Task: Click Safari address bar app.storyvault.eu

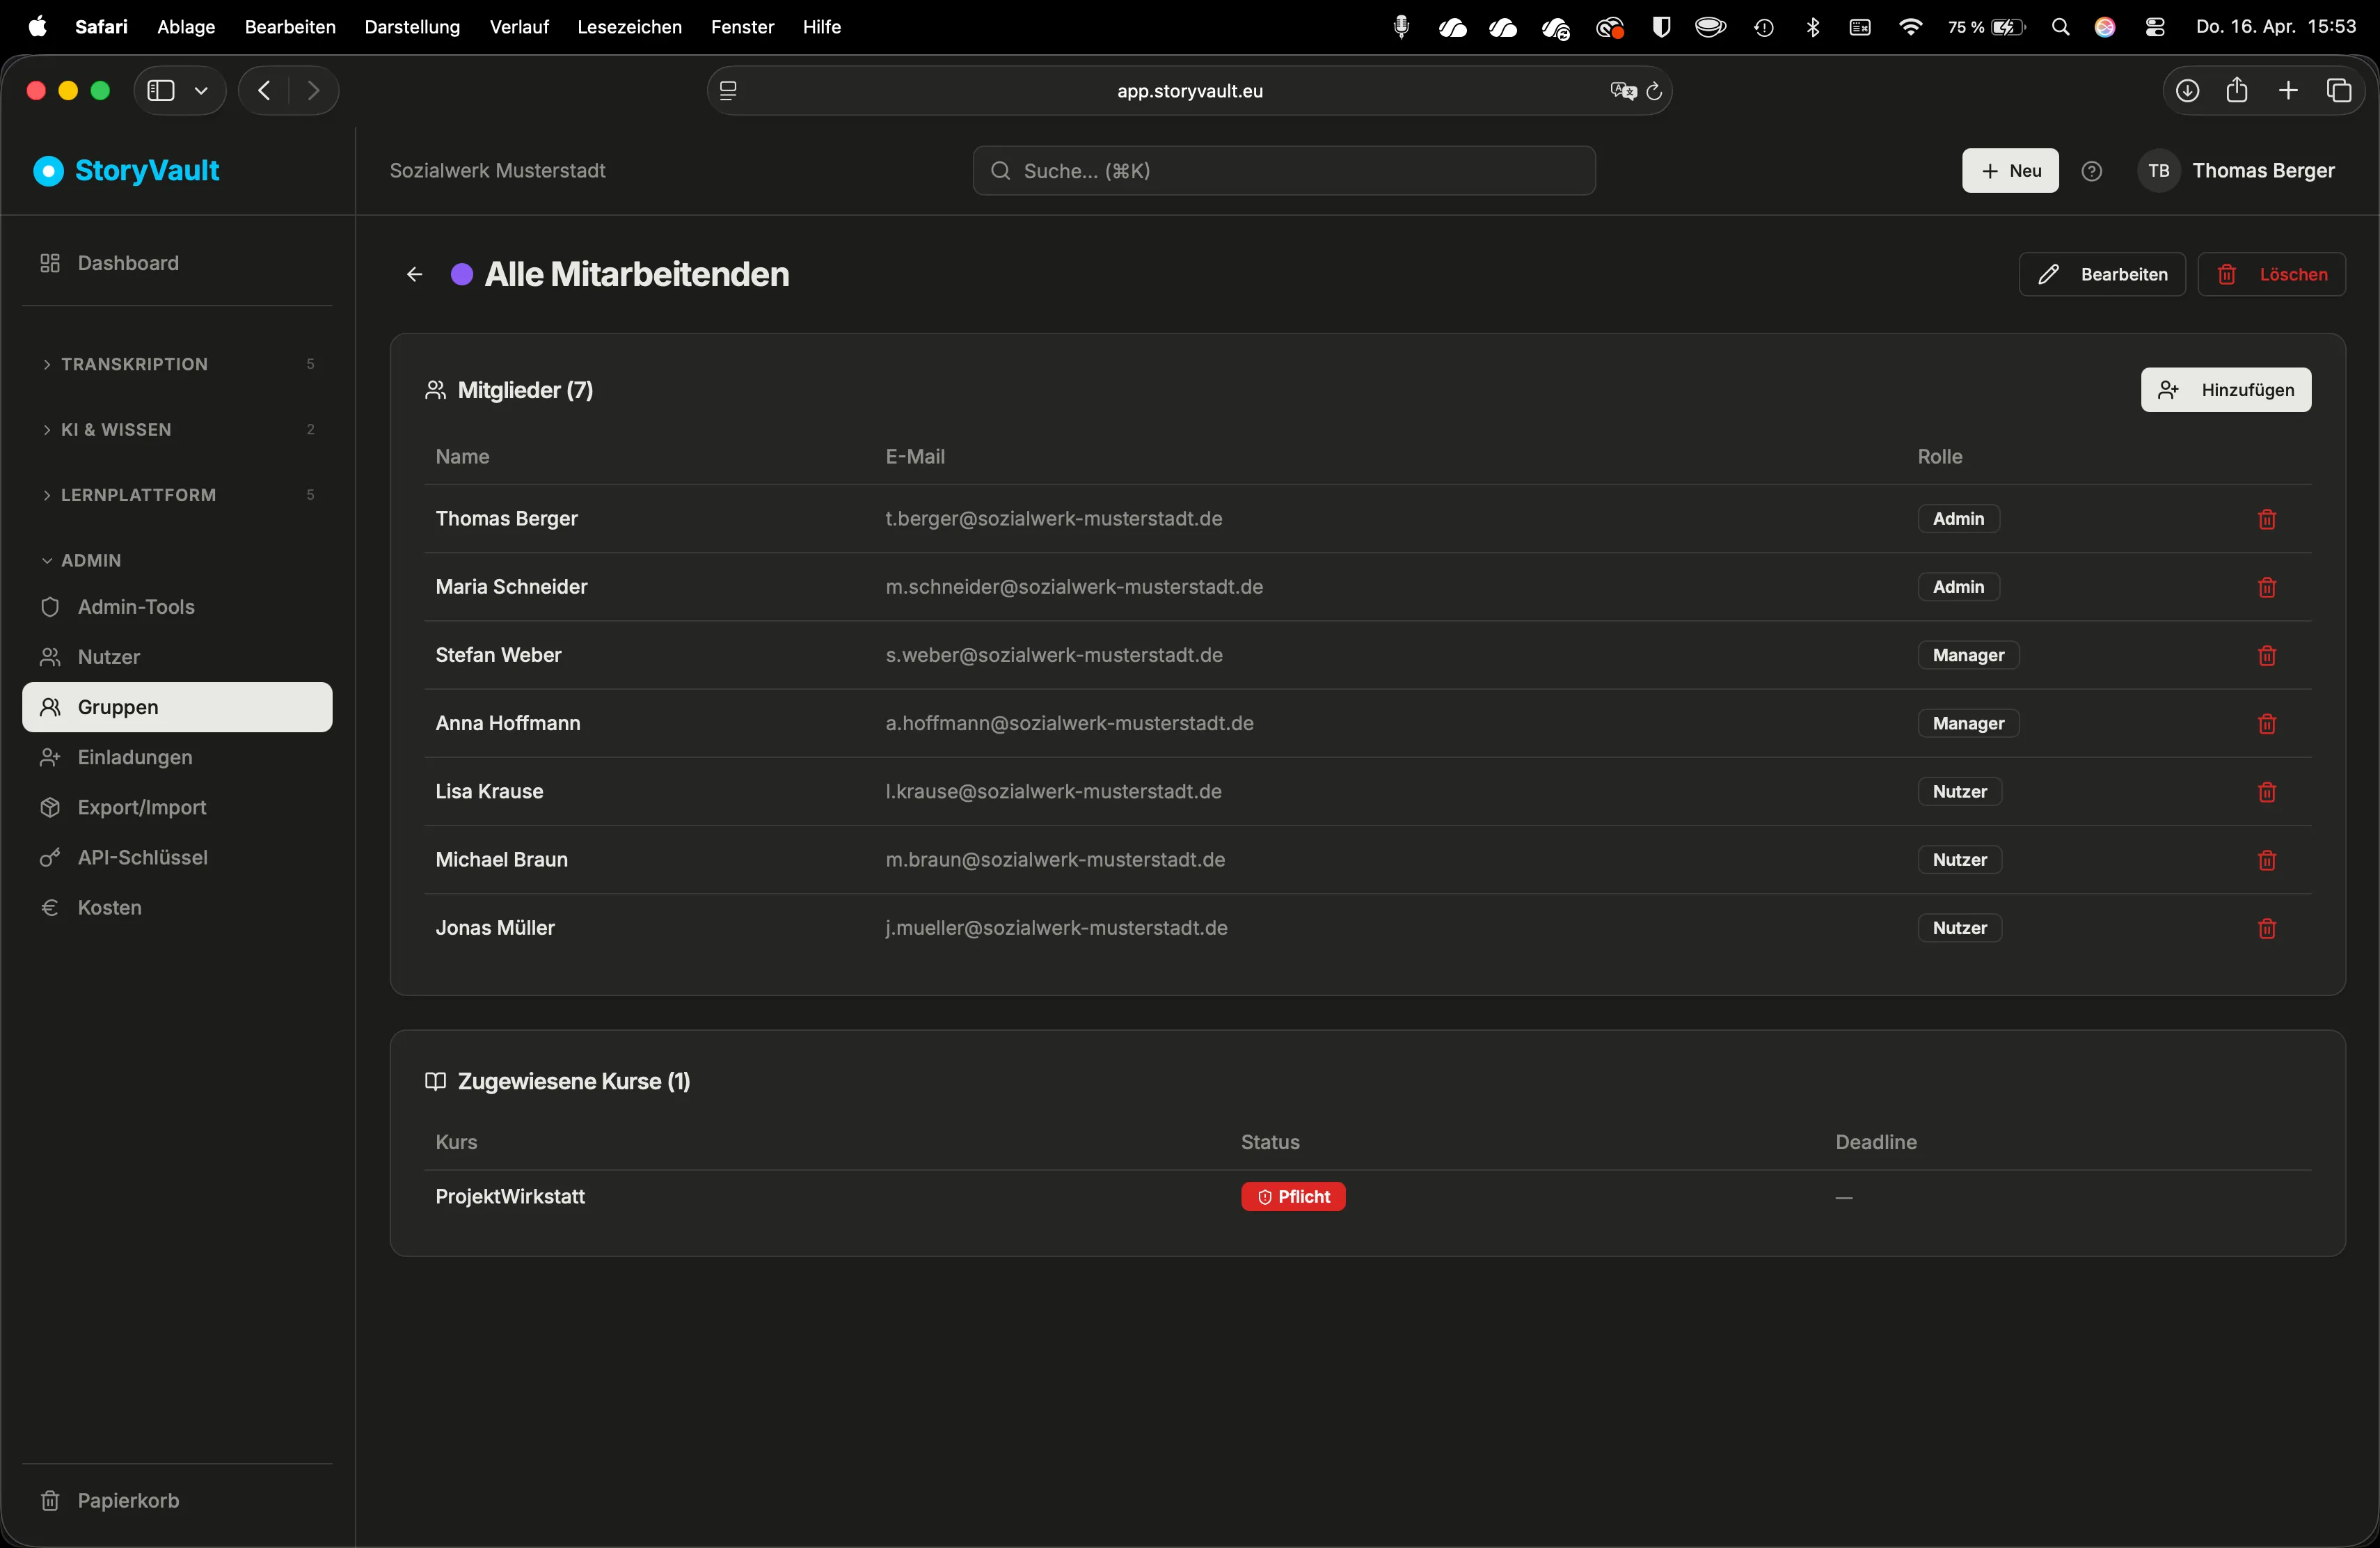Action: point(1190,91)
